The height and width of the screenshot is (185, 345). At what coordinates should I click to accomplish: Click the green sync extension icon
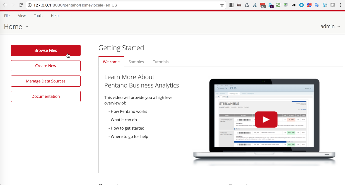coord(278,5)
